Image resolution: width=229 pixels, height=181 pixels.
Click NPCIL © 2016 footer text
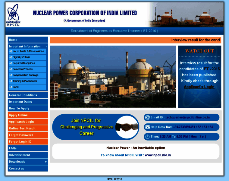tap(114, 179)
